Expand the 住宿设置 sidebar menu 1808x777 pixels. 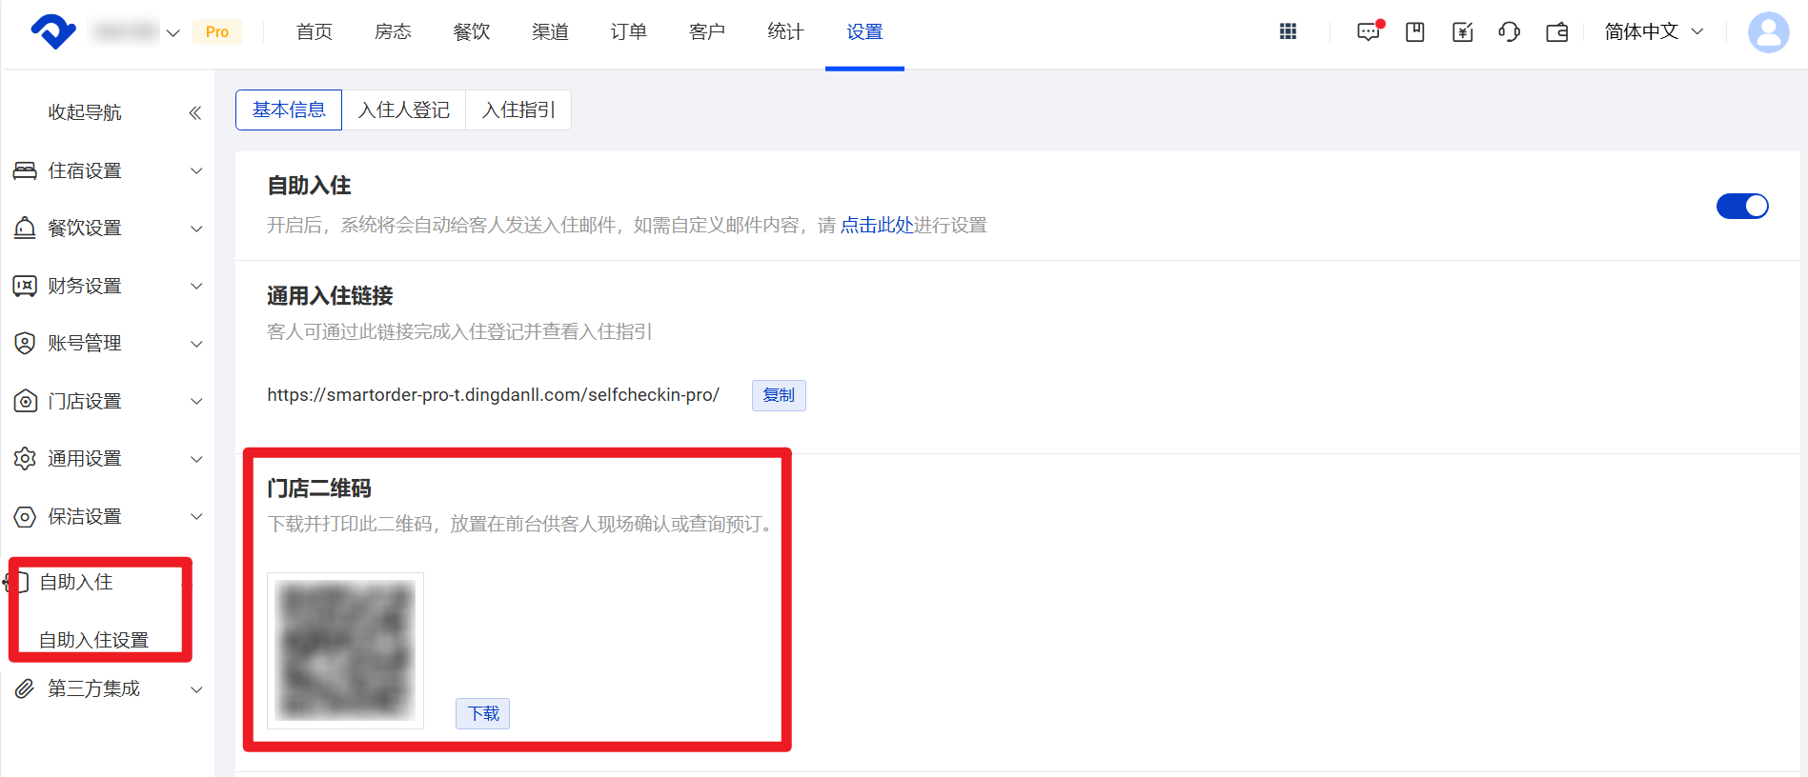click(107, 170)
